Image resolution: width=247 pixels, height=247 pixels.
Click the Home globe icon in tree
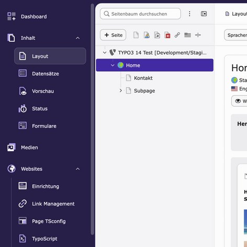pyautogui.click(x=120, y=65)
